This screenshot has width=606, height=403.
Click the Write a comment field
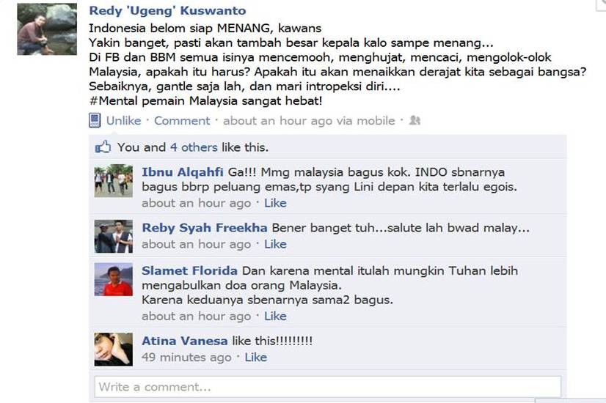[x=328, y=387]
